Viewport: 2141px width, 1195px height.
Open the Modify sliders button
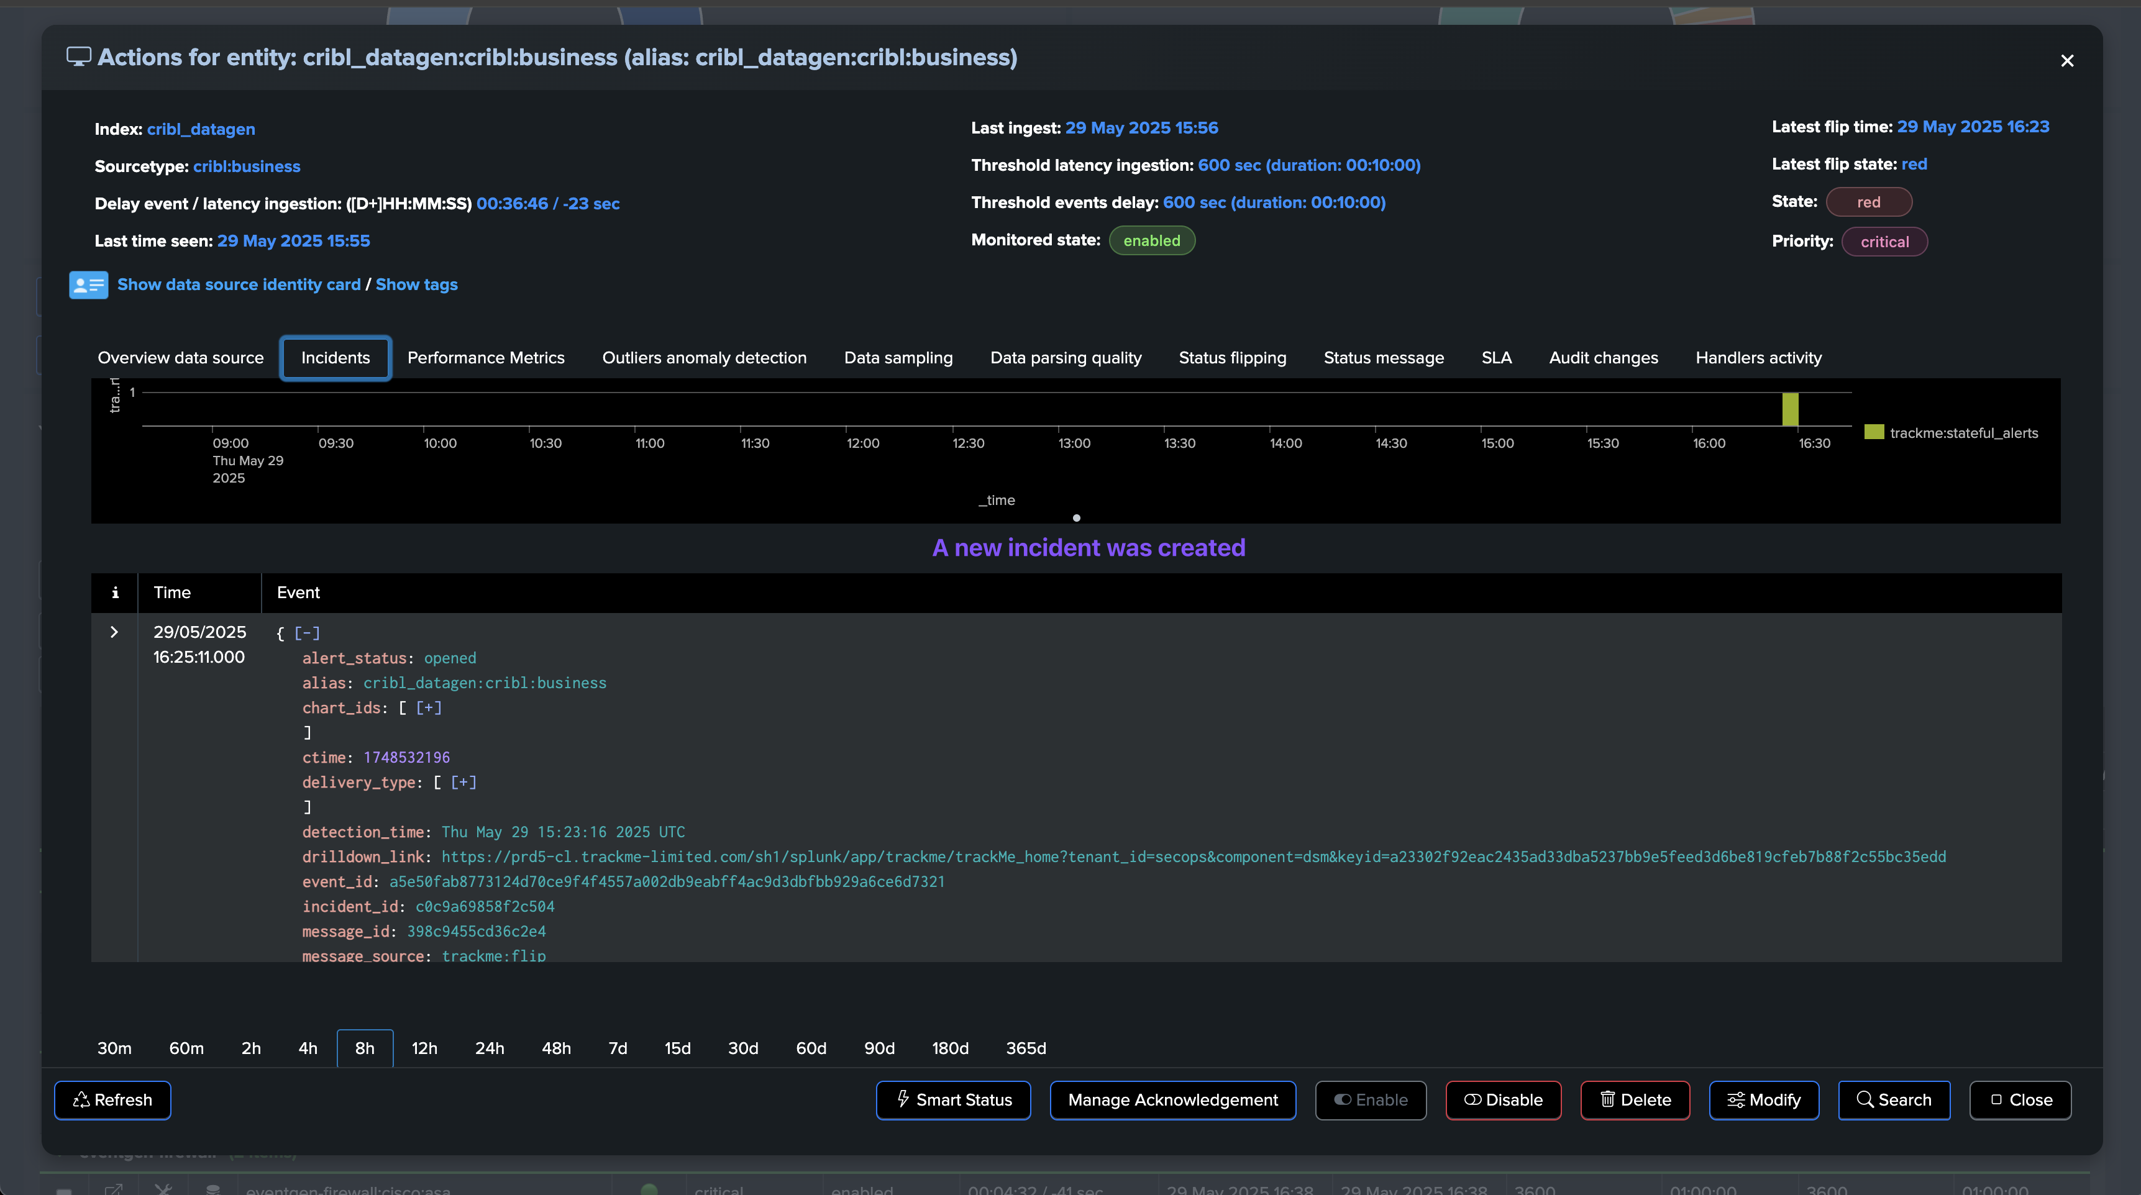pyautogui.click(x=1763, y=1099)
